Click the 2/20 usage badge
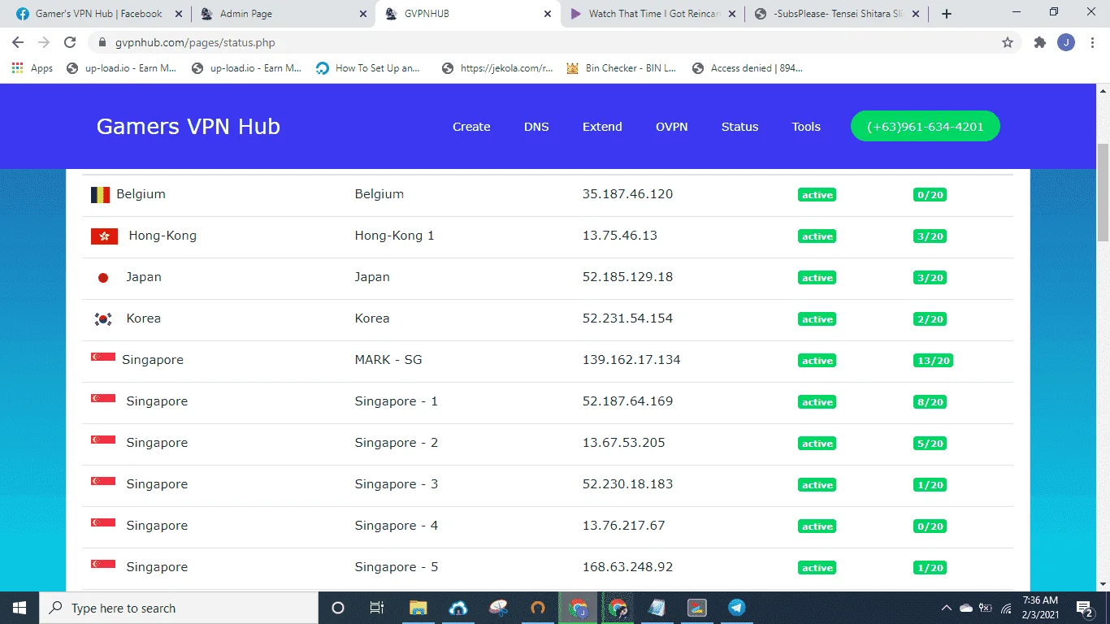1110x624 pixels. 930,319
